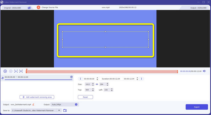Delete the watermark segment with trash icon
Image resolution: width=211 pixels, height=115 pixels.
pos(71,77)
